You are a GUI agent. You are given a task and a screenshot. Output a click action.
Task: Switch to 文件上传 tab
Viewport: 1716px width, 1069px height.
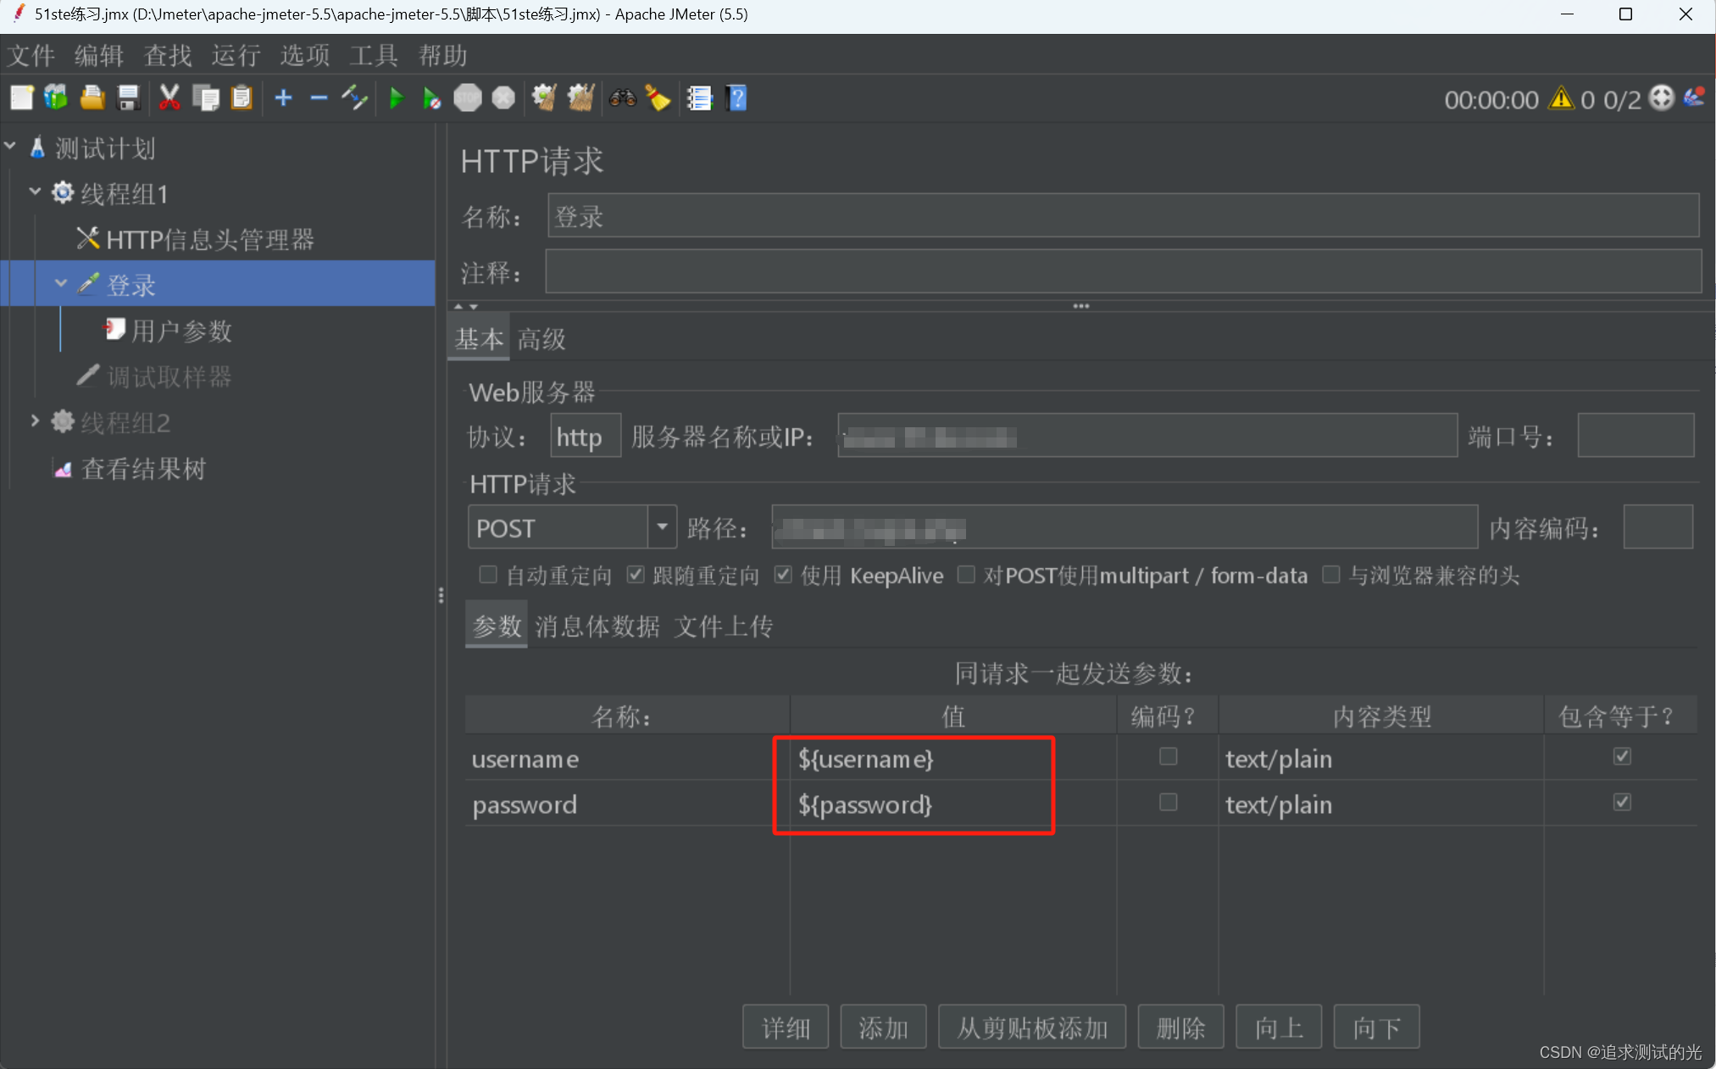724,626
